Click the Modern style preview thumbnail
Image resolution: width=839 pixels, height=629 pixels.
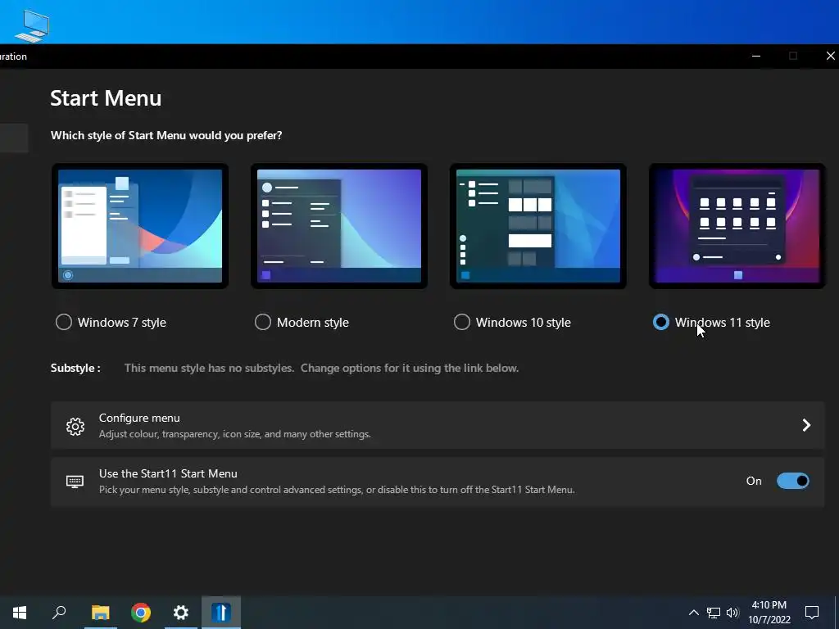click(x=339, y=226)
